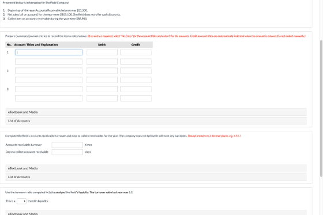The image size is (323, 215).
Task: Expand second eTextbook and Media section
Action: pos(156,168)
